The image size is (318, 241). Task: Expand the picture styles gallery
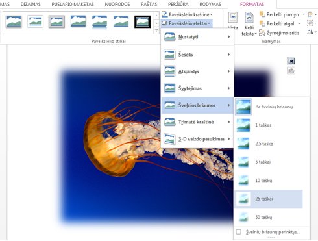pyautogui.click(x=156, y=31)
